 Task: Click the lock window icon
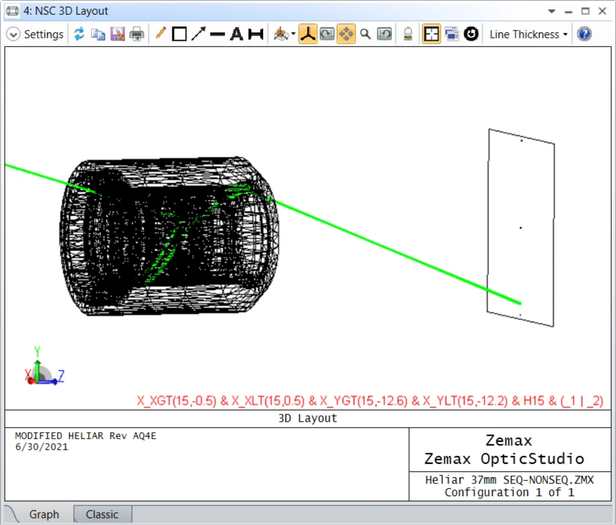pyautogui.click(x=408, y=34)
